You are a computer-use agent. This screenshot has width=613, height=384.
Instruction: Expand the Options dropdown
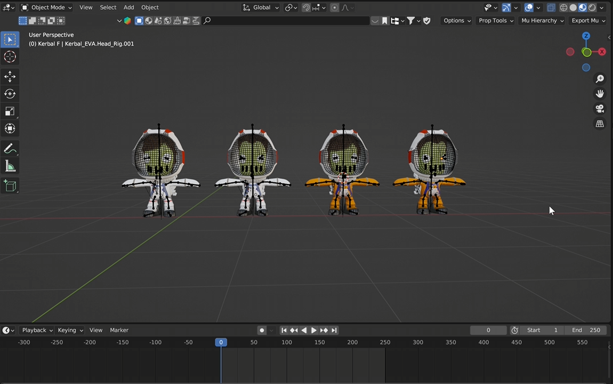pyautogui.click(x=457, y=21)
